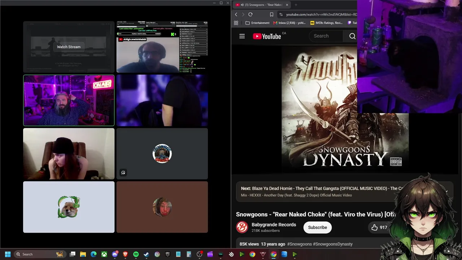The width and height of the screenshot is (462, 260).
Task: Open the Gmail Inbox bookmark
Action: pyautogui.click(x=289, y=23)
